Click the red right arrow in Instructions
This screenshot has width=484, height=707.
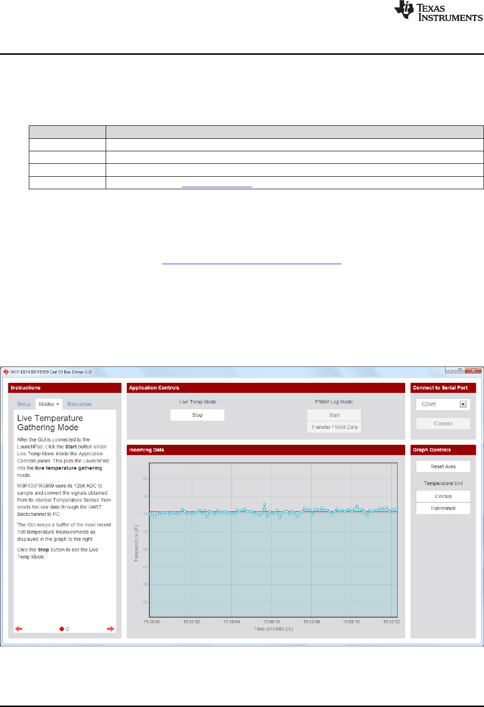tap(110, 629)
